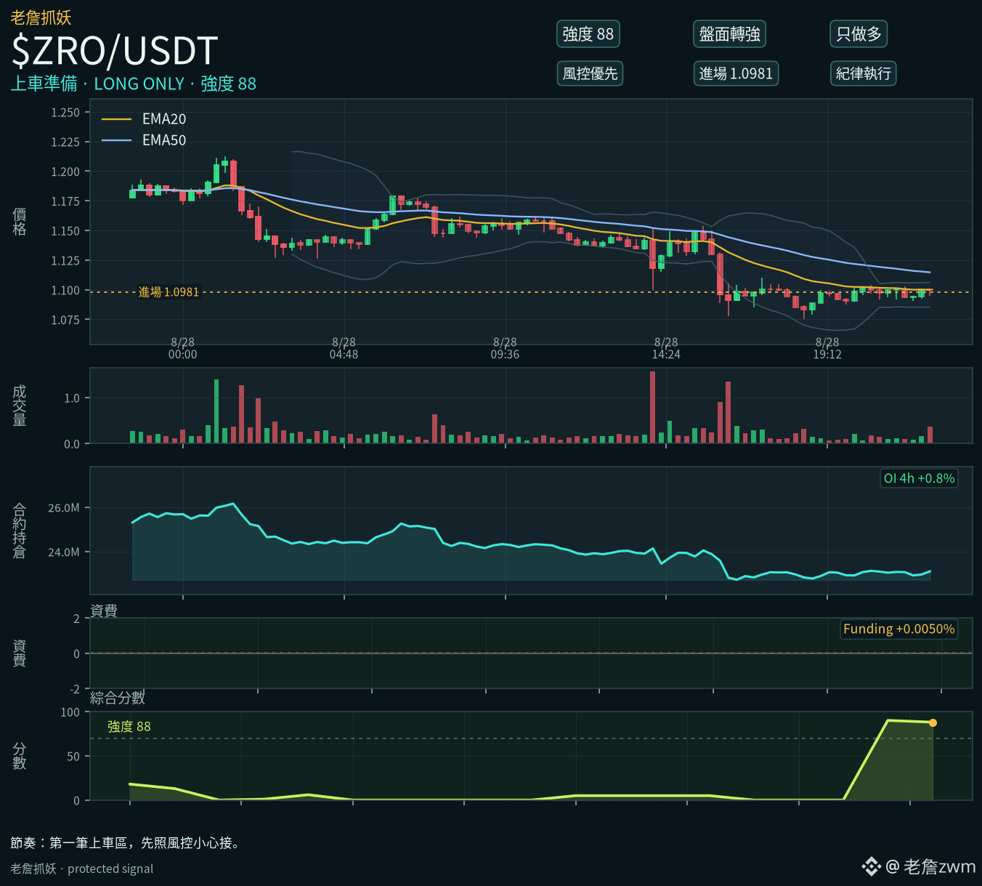The width and height of the screenshot is (982, 886).
Task: Click the 24.0M open interest axis value
Action: tap(64, 552)
